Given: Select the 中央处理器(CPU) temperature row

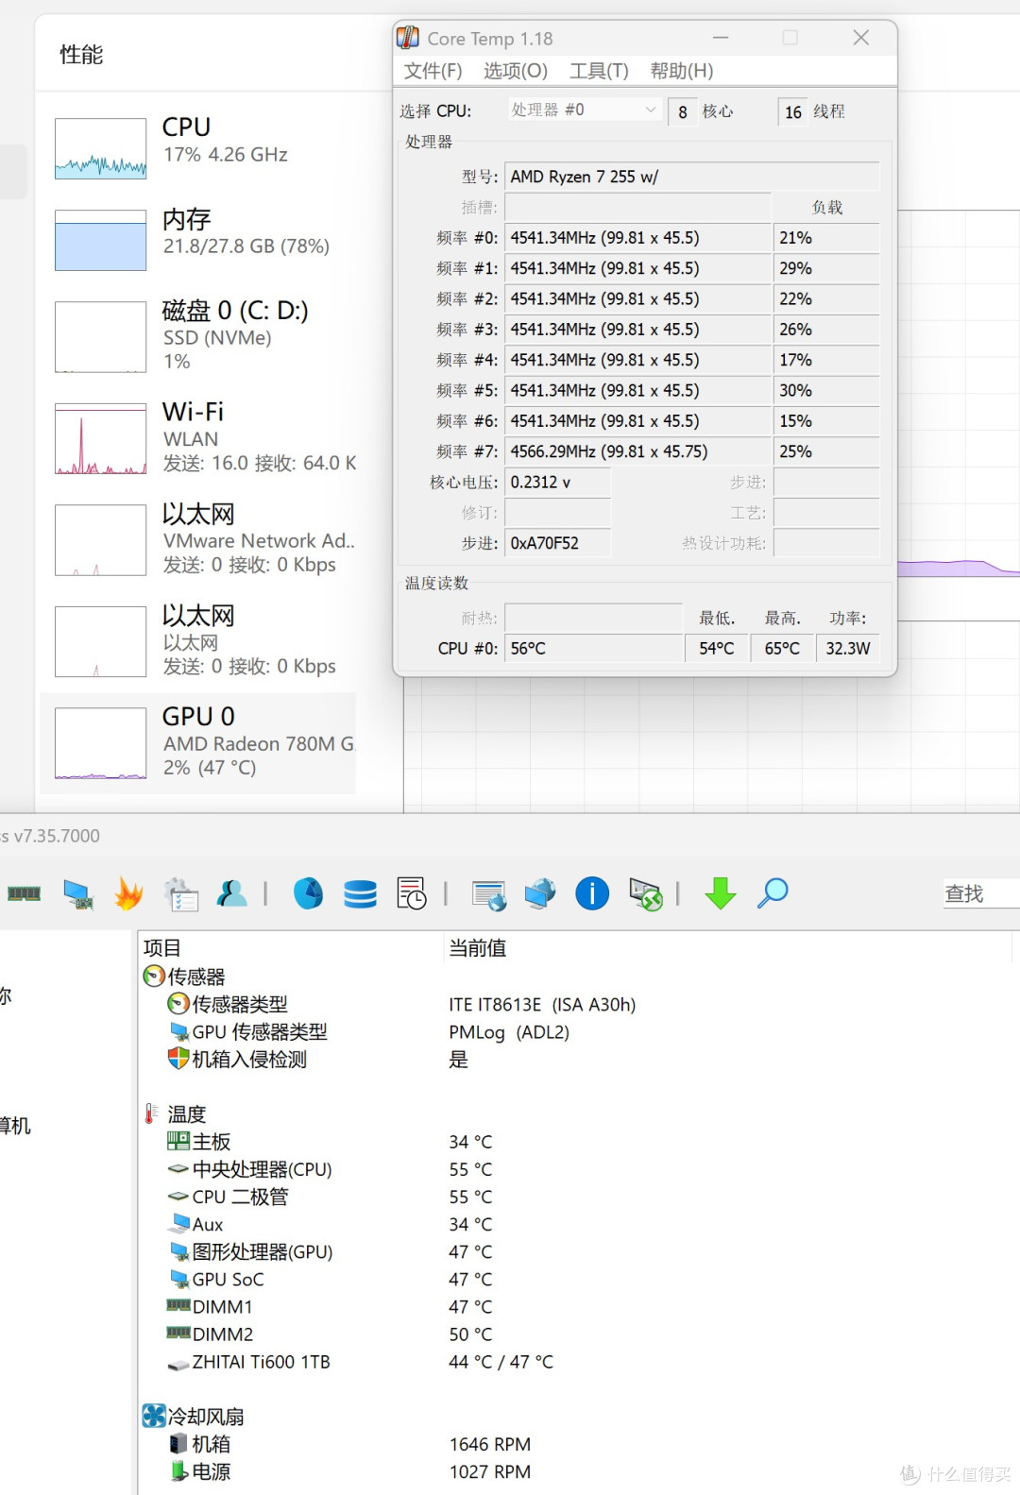Looking at the screenshot, I should click(x=262, y=1169).
